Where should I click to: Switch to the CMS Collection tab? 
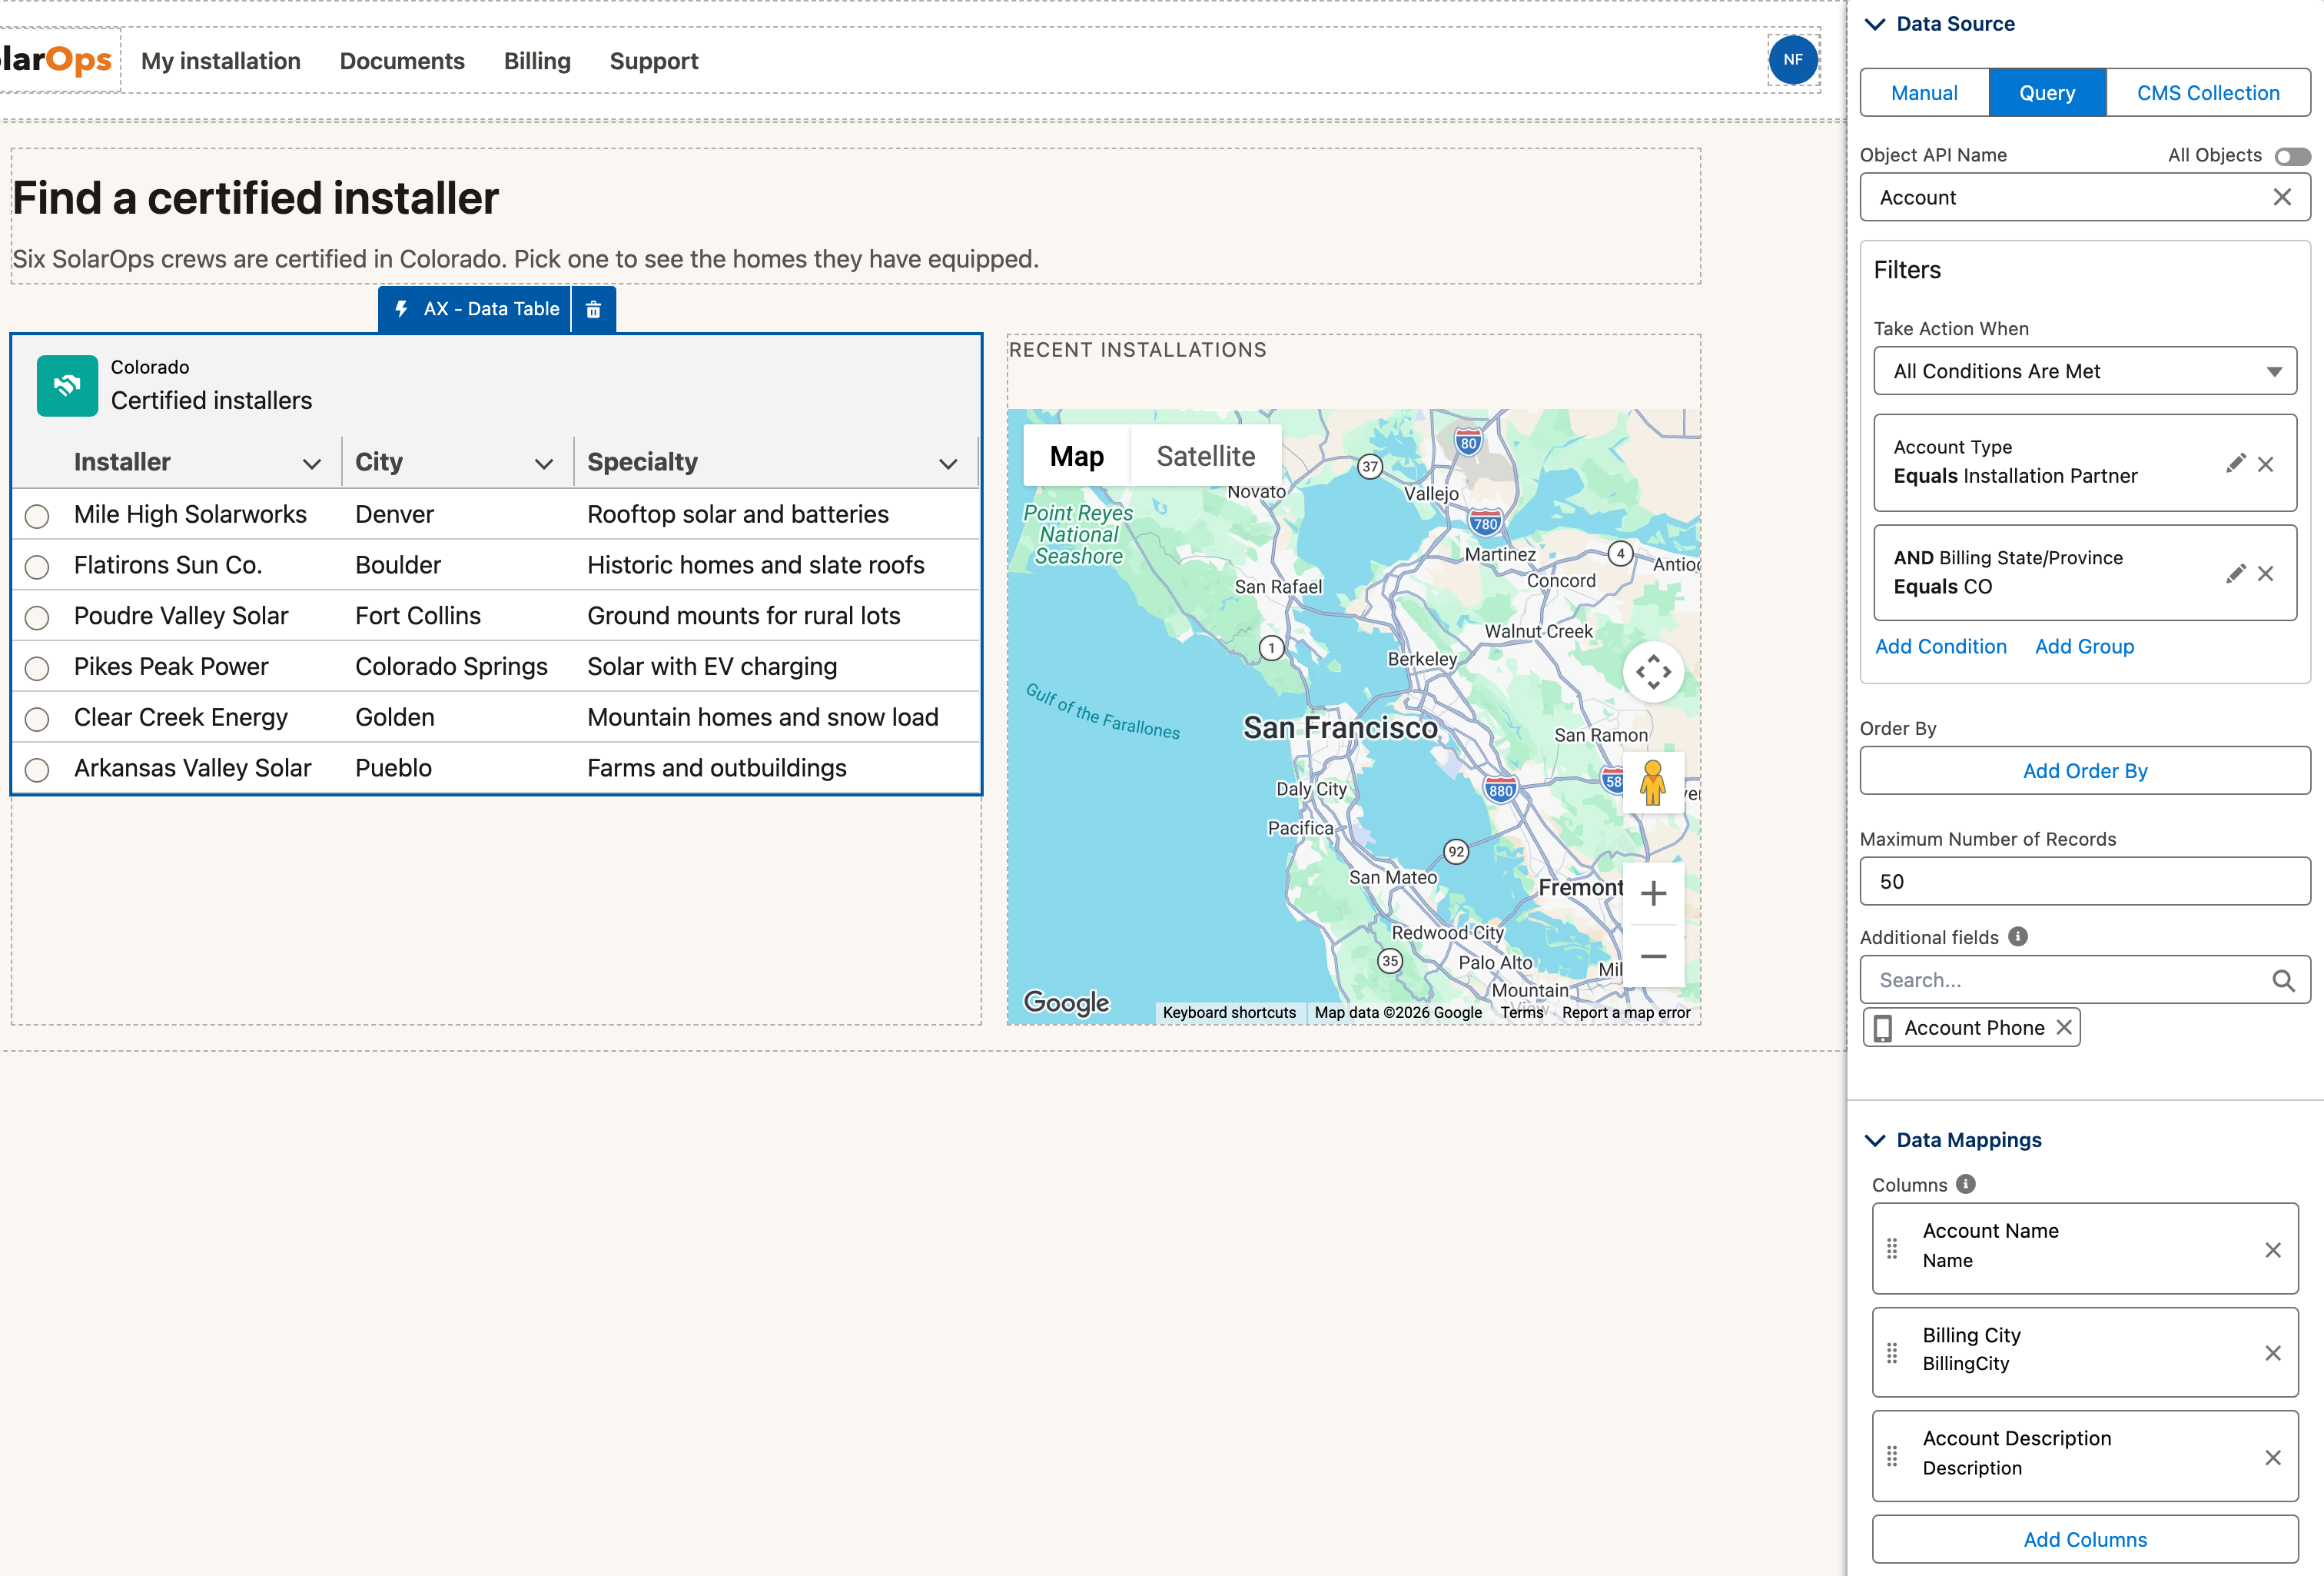tap(2208, 93)
